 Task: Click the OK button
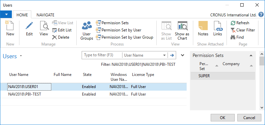click(223, 118)
